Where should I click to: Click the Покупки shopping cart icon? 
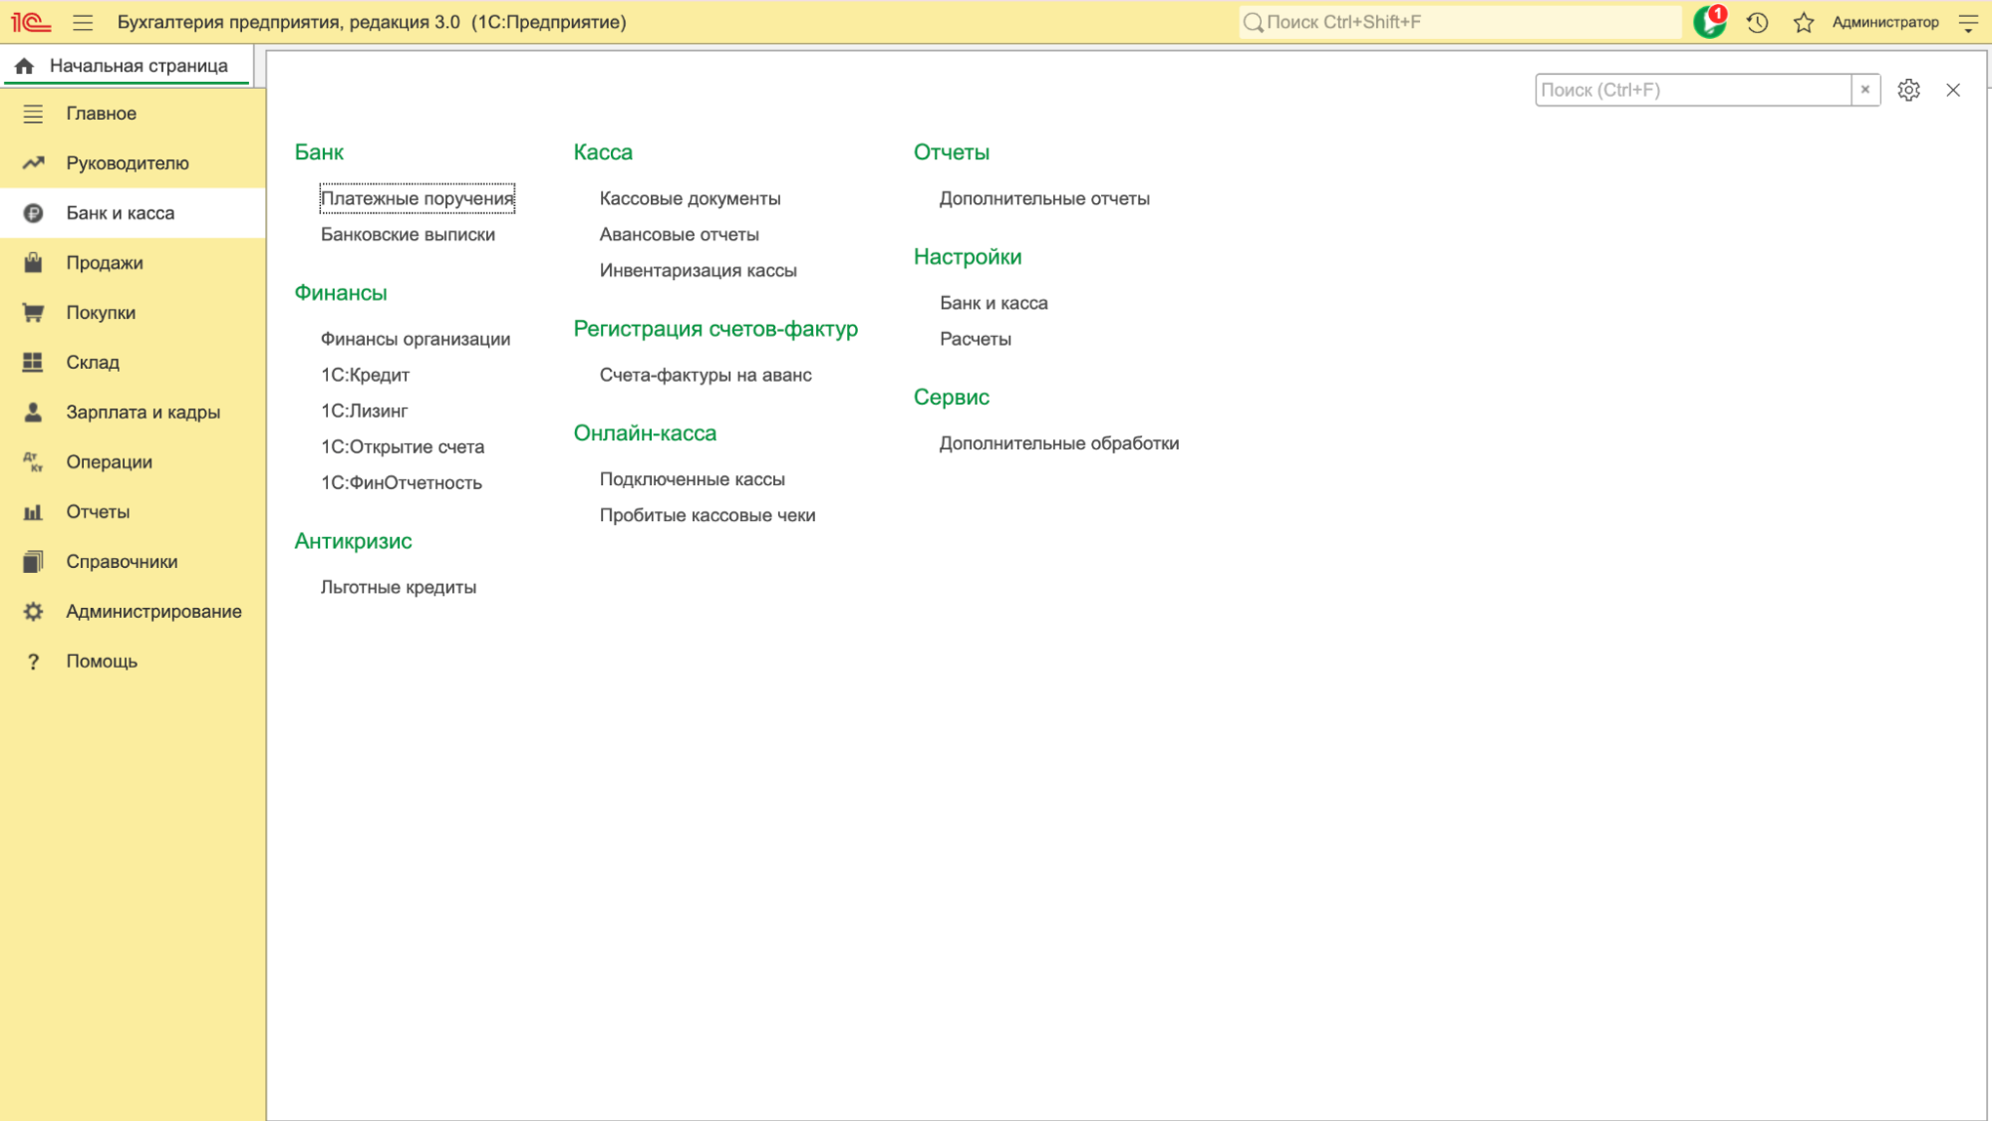pos(33,312)
